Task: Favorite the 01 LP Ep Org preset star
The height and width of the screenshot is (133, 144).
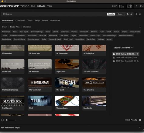Action: [138, 54]
